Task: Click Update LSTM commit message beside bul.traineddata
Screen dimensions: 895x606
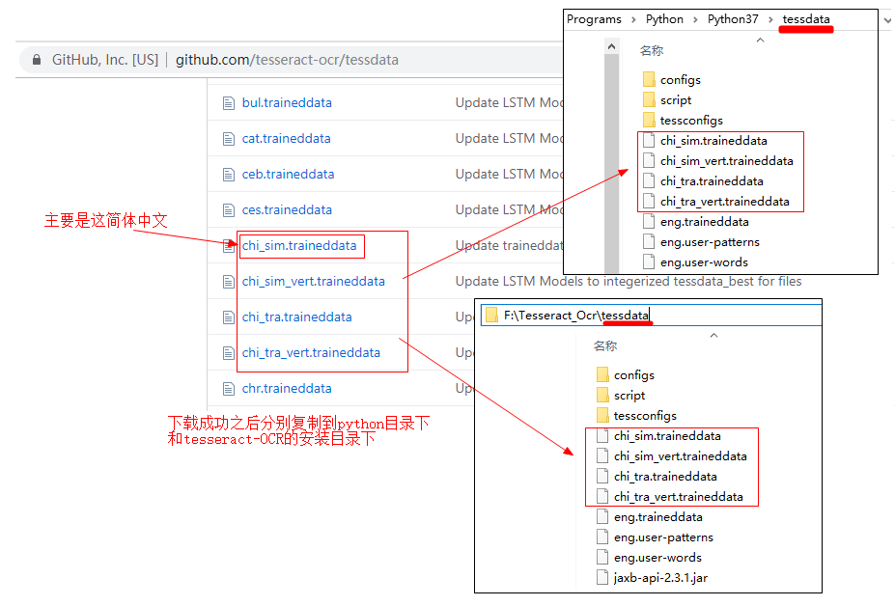Action: (x=509, y=102)
